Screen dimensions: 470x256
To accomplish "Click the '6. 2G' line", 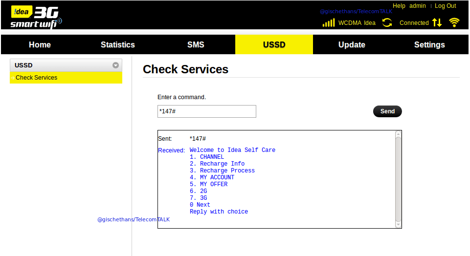I will coord(199,191).
